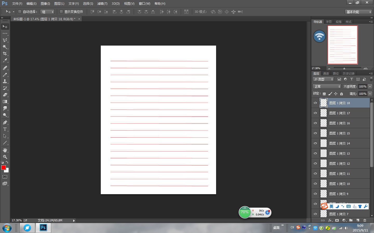Select the Horizontal Type tool
374x233 pixels.
tap(5, 129)
